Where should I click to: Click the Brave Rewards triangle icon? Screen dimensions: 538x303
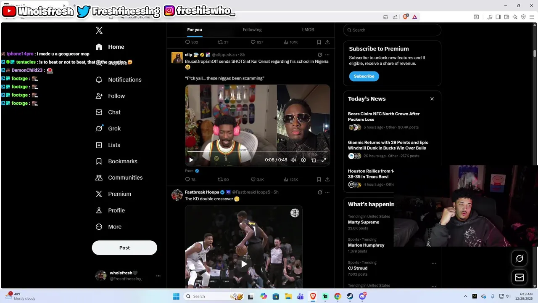[x=414, y=17]
